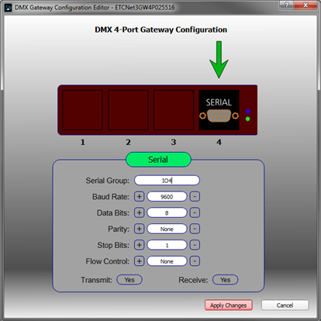Toggle the Receive Yes setting

(x=226, y=280)
